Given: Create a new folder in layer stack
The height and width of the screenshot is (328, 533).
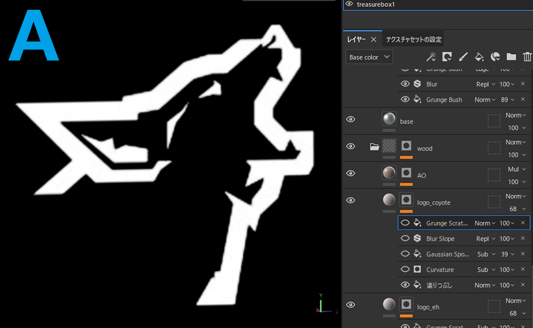Looking at the screenshot, I should coord(511,56).
